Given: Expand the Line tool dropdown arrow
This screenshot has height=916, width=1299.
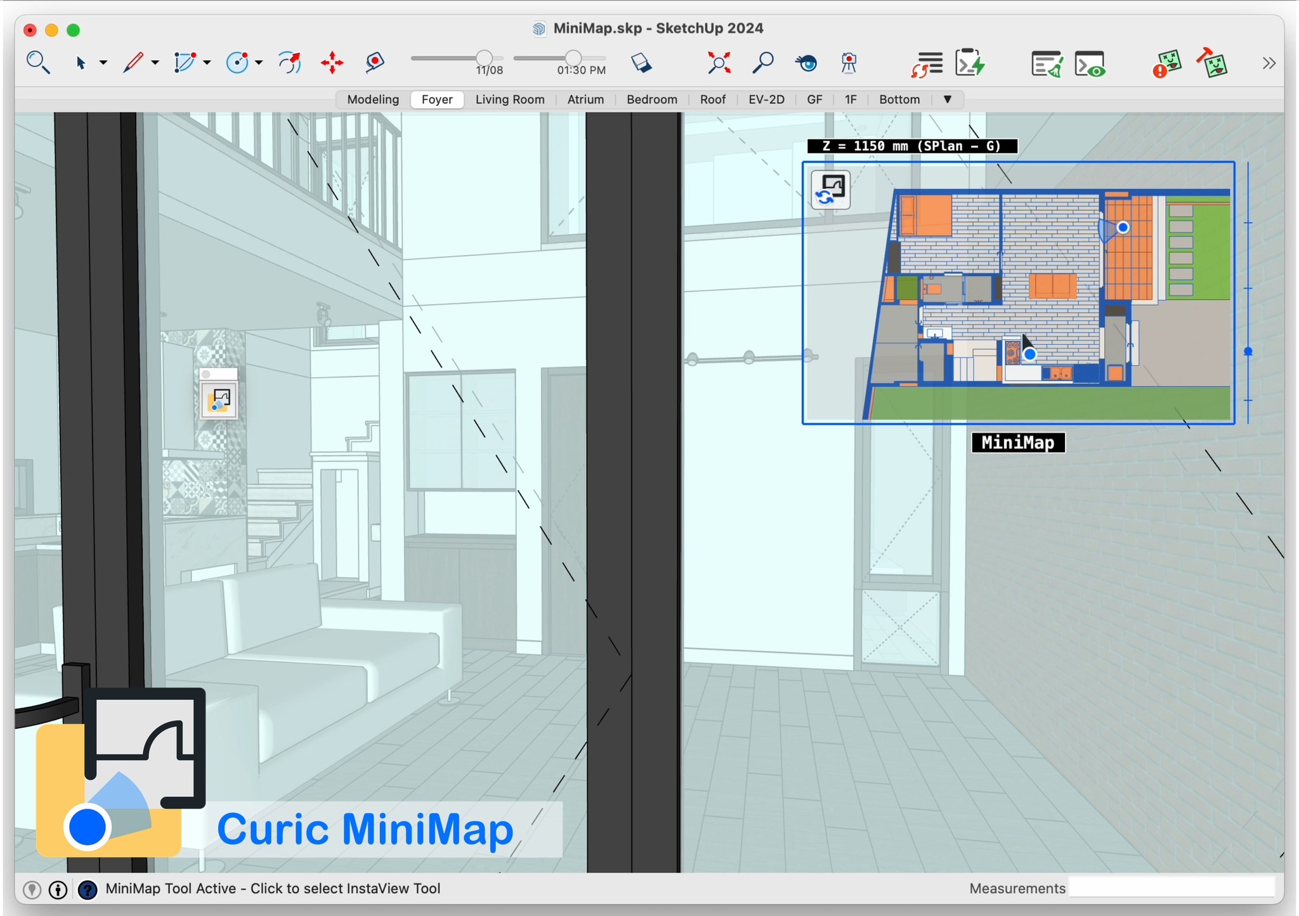Looking at the screenshot, I should tap(155, 63).
